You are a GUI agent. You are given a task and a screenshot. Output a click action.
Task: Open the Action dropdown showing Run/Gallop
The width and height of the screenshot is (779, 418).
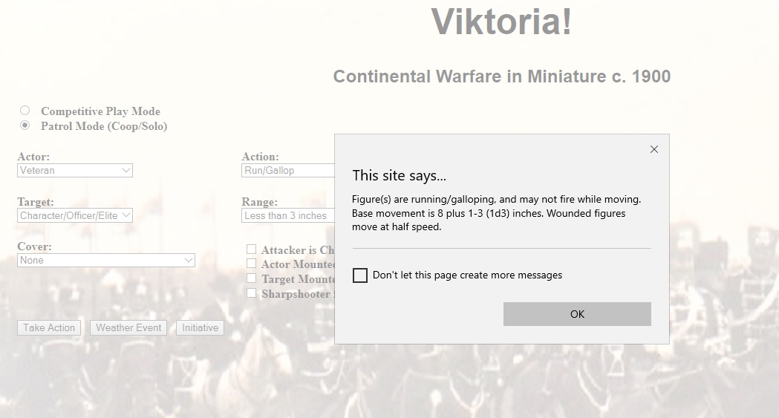288,171
